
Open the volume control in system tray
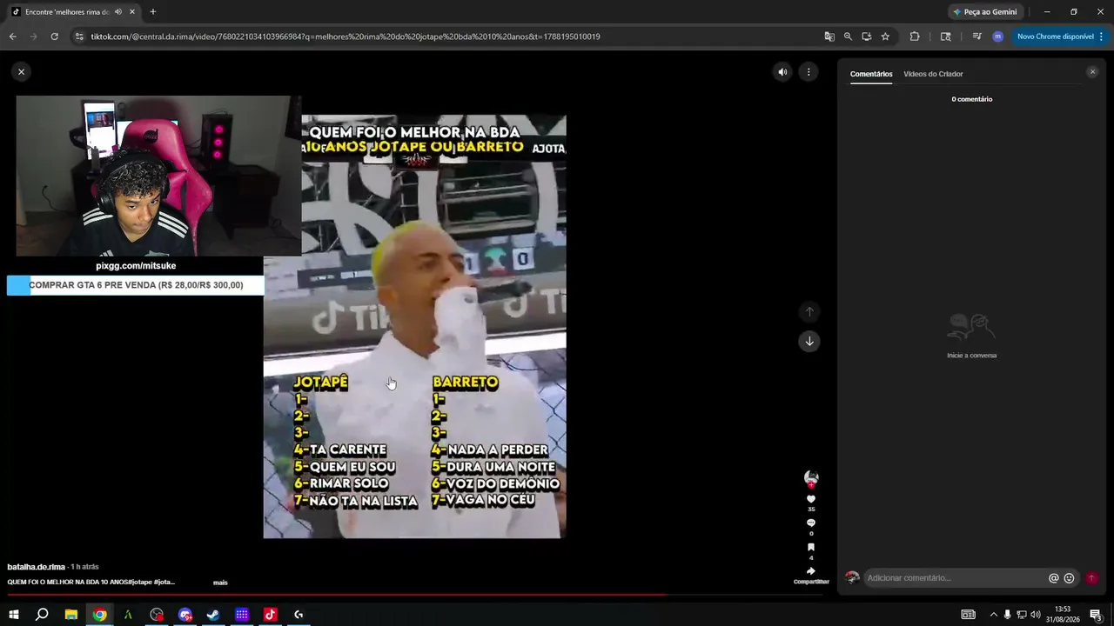[x=1036, y=615]
